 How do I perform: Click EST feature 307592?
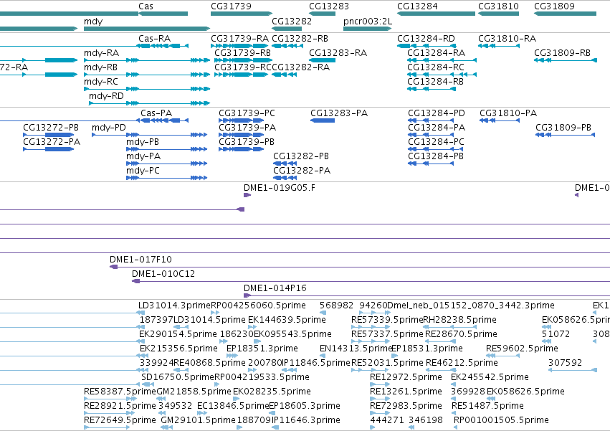point(565,363)
